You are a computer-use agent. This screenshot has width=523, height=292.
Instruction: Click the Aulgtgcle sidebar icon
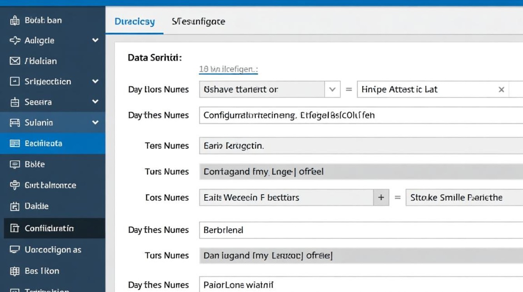(x=14, y=40)
